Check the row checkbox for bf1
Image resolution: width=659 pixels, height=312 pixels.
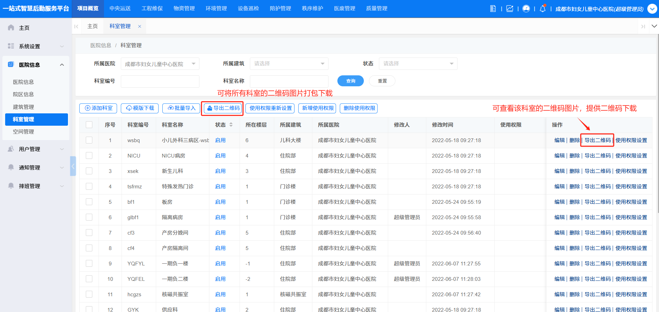tap(89, 202)
